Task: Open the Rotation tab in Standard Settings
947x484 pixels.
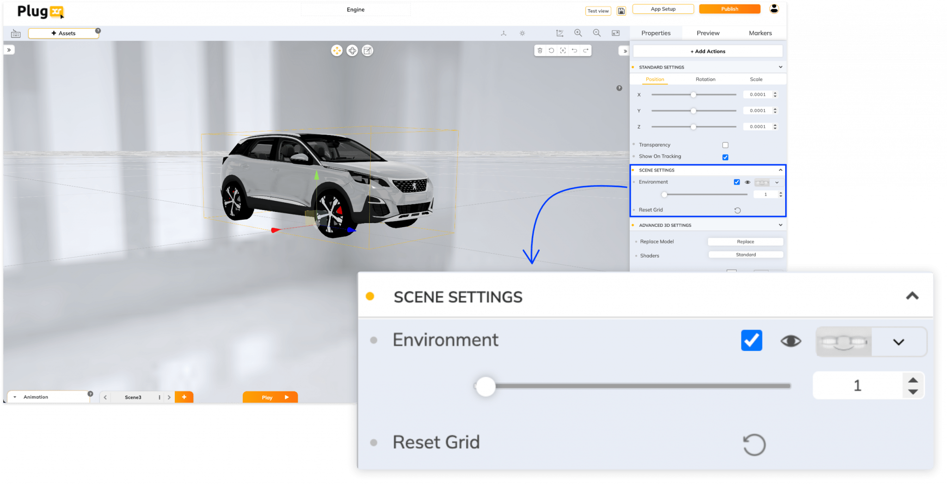Action: (x=705, y=79)
